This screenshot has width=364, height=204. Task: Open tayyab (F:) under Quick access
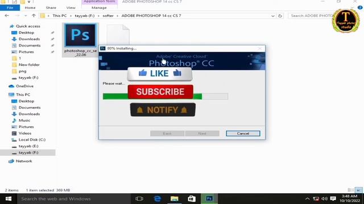[x=28, y=78]
